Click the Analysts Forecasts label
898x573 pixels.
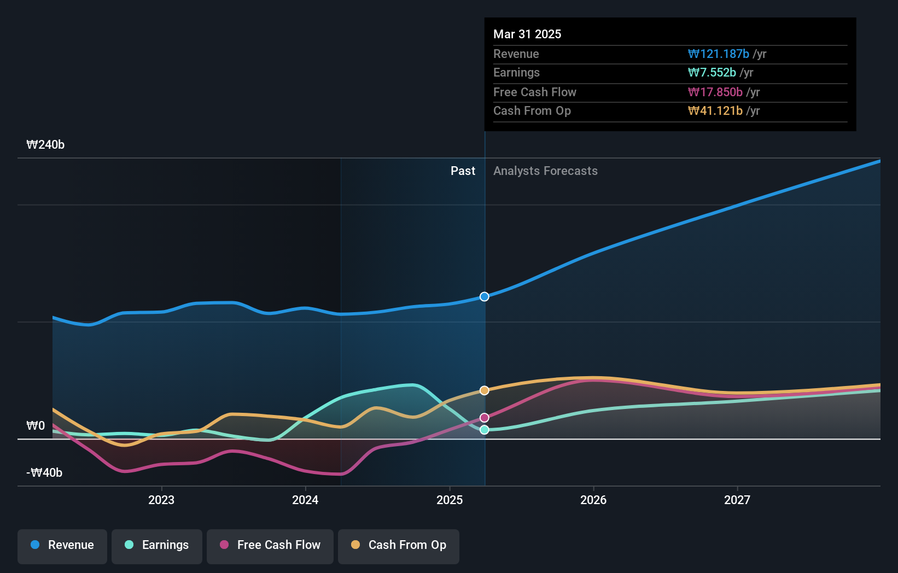point(545,171)
